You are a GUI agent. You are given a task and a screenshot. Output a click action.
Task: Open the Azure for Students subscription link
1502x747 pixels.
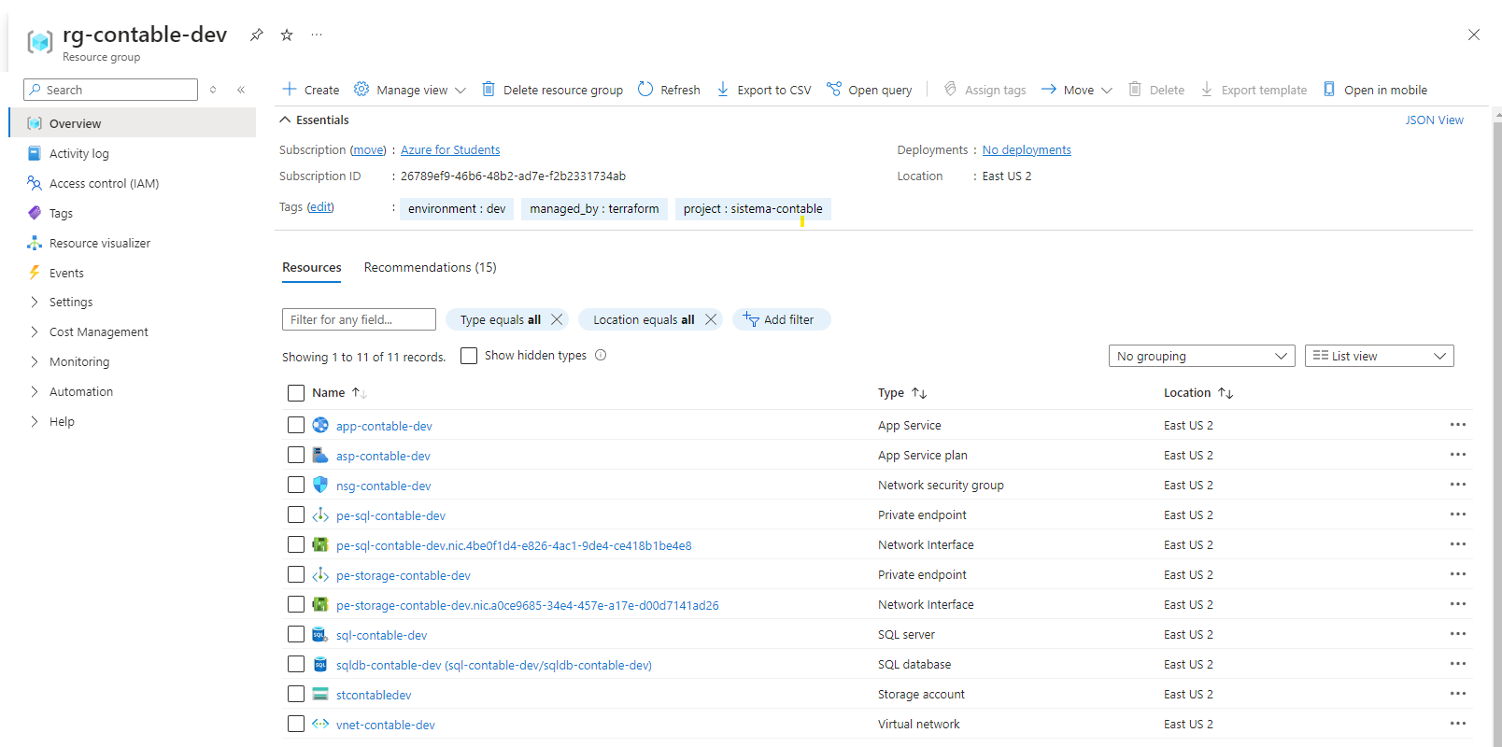pos(450,149)
